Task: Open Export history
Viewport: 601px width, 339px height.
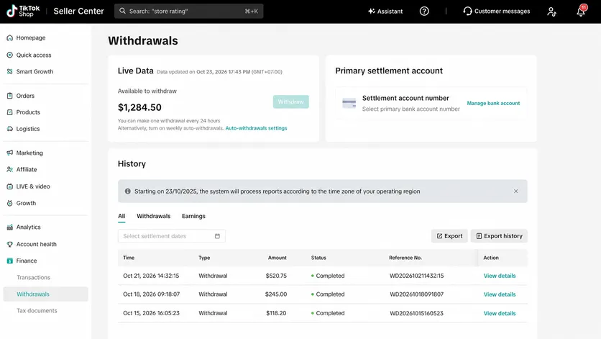Action: coord(499,236)
